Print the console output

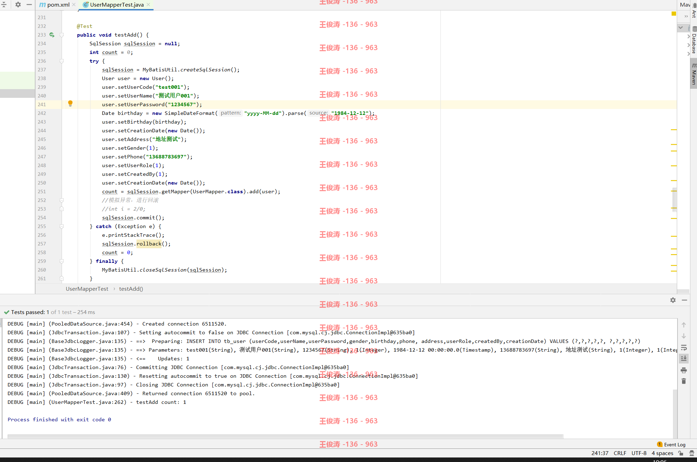point(684,370)
